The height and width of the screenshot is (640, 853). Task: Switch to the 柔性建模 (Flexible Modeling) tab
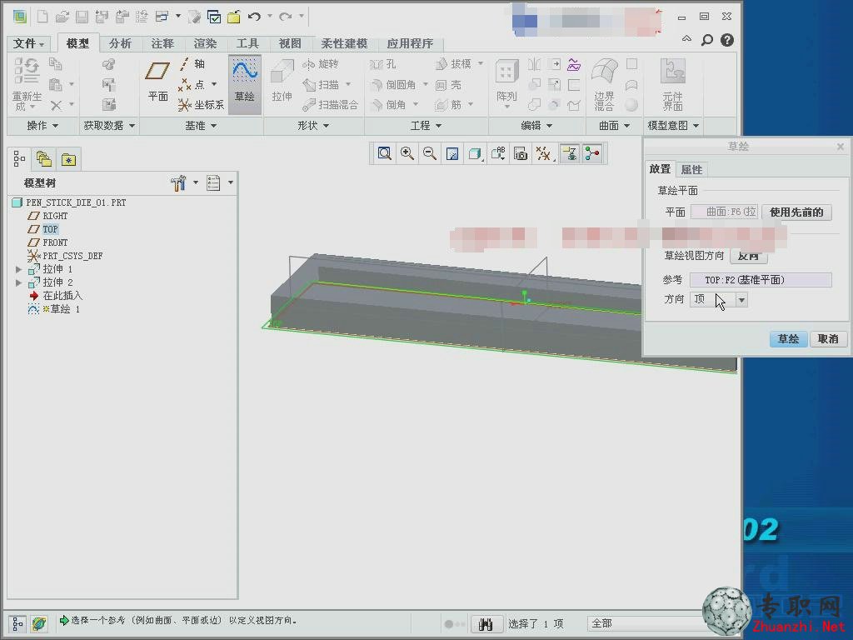coord(344,43)
